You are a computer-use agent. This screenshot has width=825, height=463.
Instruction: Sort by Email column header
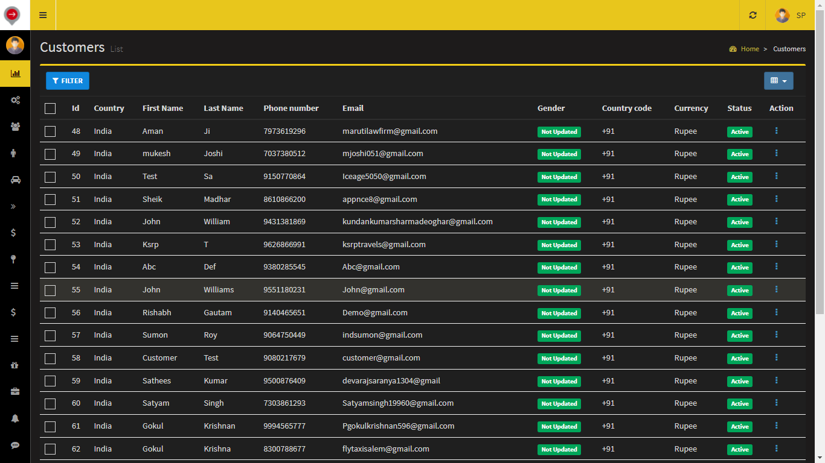353,108
